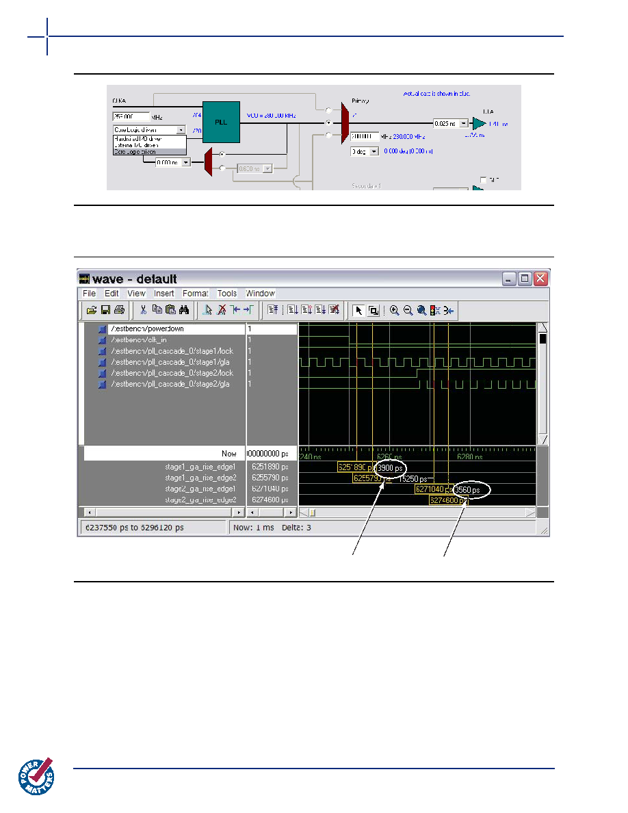The image size is (628, 813).
Task: Open the Window menu
Action: pyautogui.click(x=260, y=294)
